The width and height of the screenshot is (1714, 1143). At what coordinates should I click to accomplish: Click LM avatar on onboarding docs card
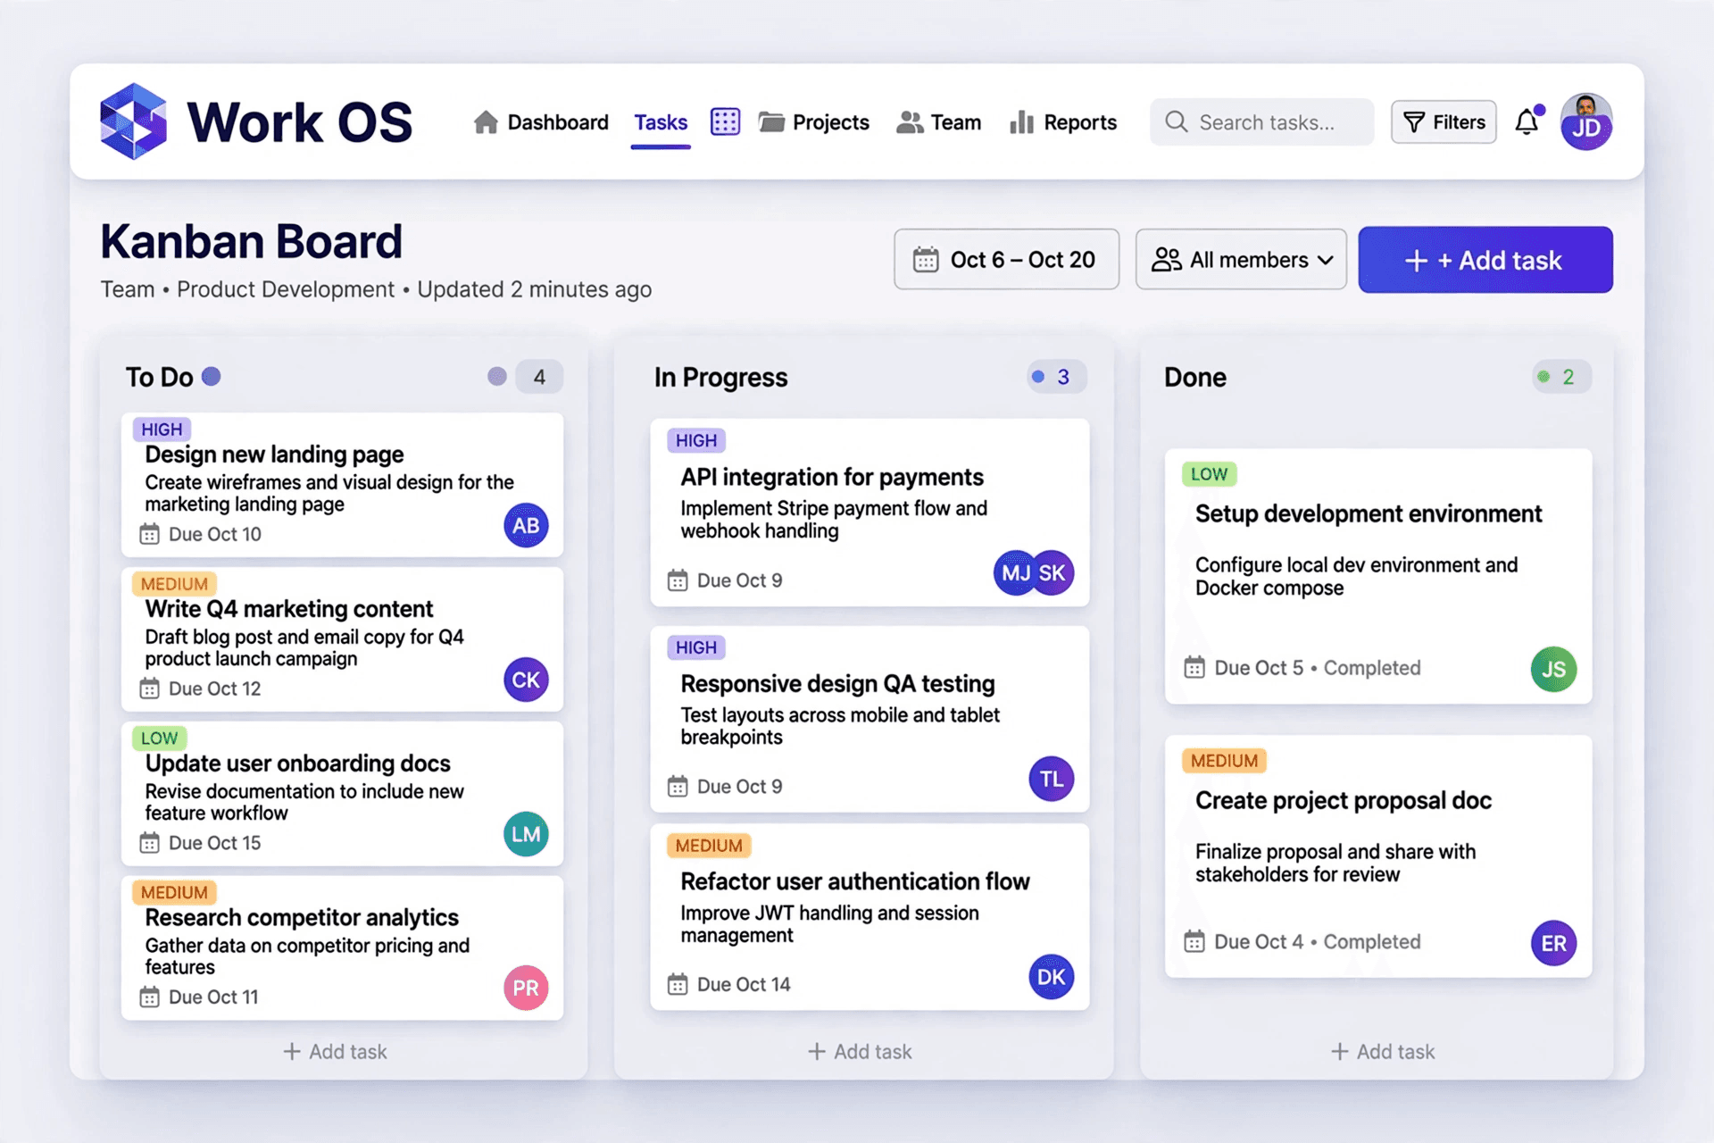coord(526,834)
